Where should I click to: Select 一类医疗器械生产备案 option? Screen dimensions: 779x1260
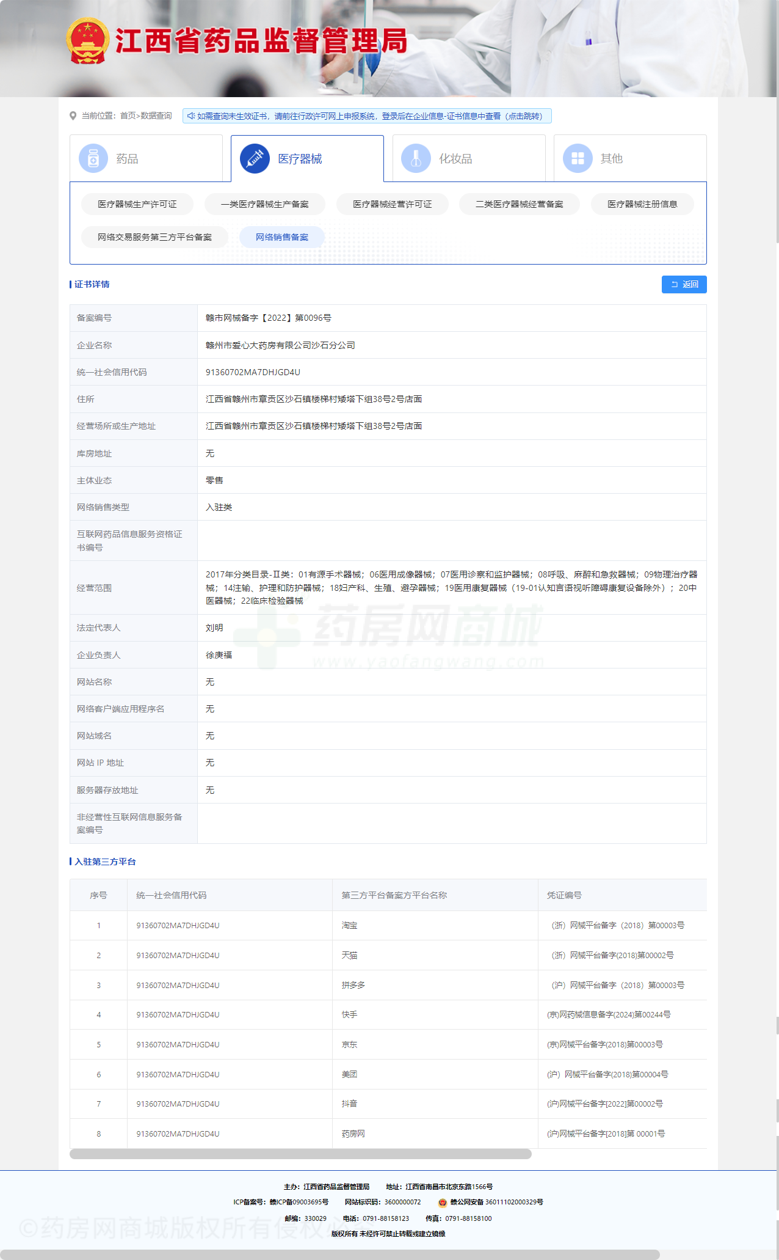264,204
